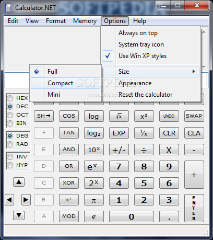Click the down arrow button
This screenshot has height=240, width=213.
point(19,215)
